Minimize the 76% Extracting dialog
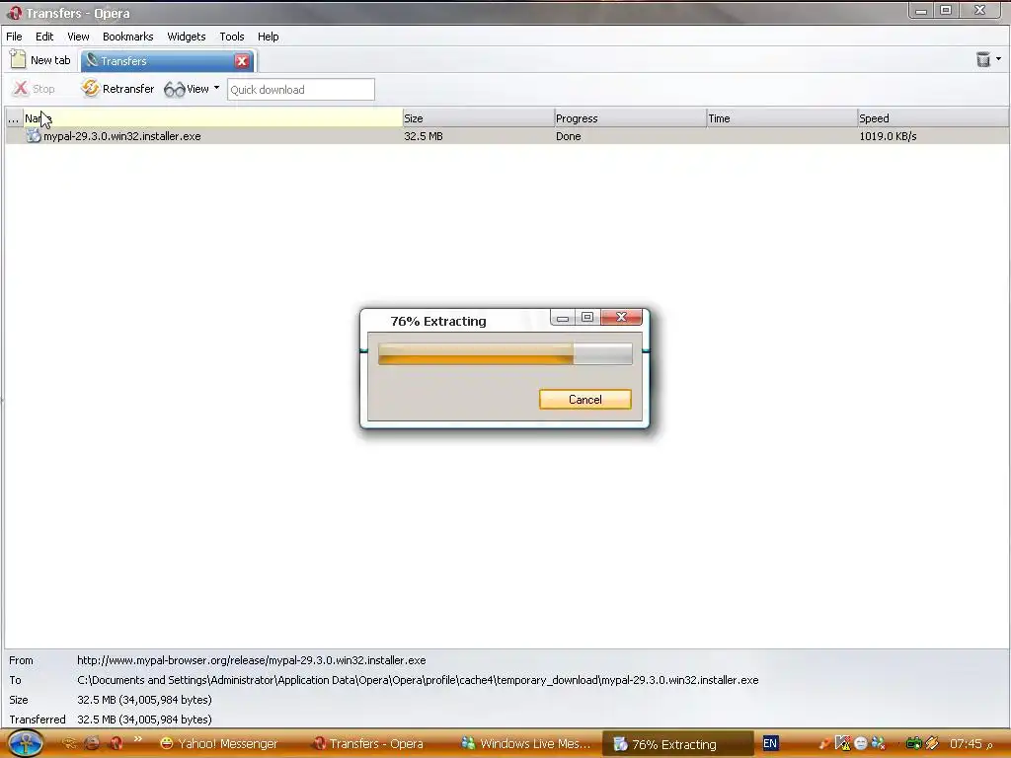The width and height of the screenshot is (1011, 758). [x=562, y=317]
